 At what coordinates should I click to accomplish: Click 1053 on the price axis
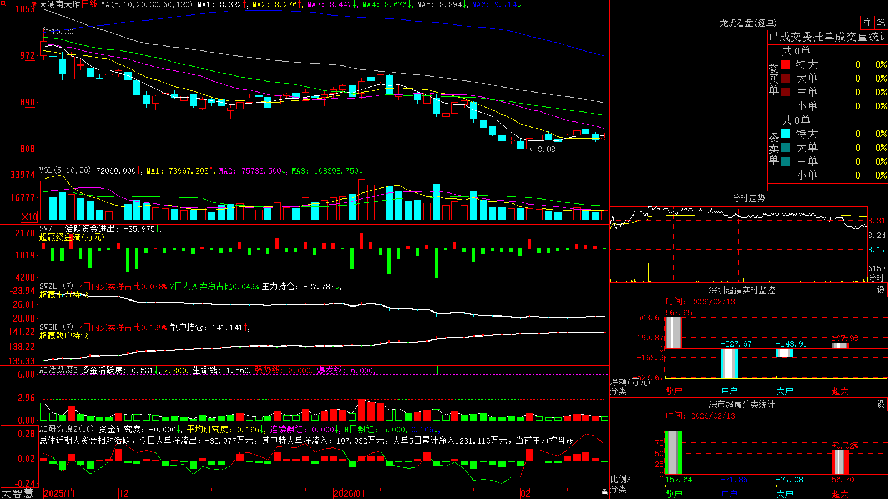(x=26, y=9)
